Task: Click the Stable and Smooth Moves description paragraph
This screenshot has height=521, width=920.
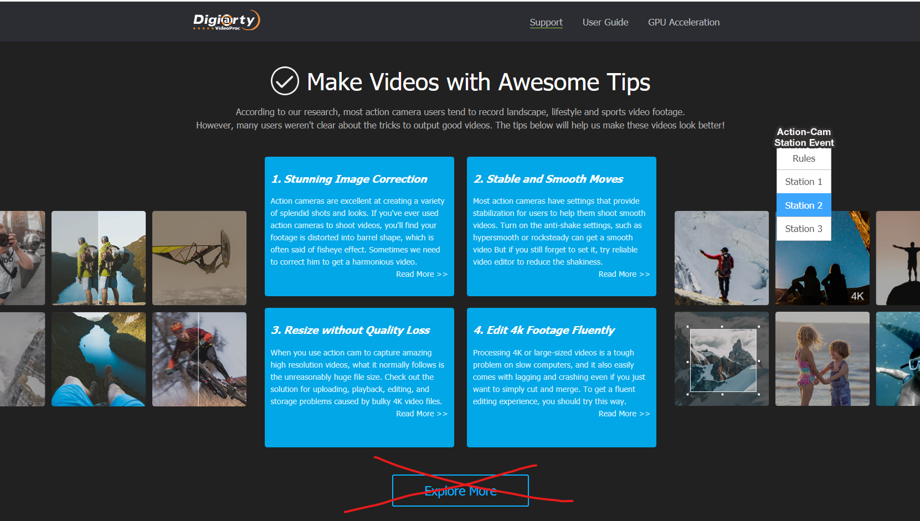Action: point(559,231)
